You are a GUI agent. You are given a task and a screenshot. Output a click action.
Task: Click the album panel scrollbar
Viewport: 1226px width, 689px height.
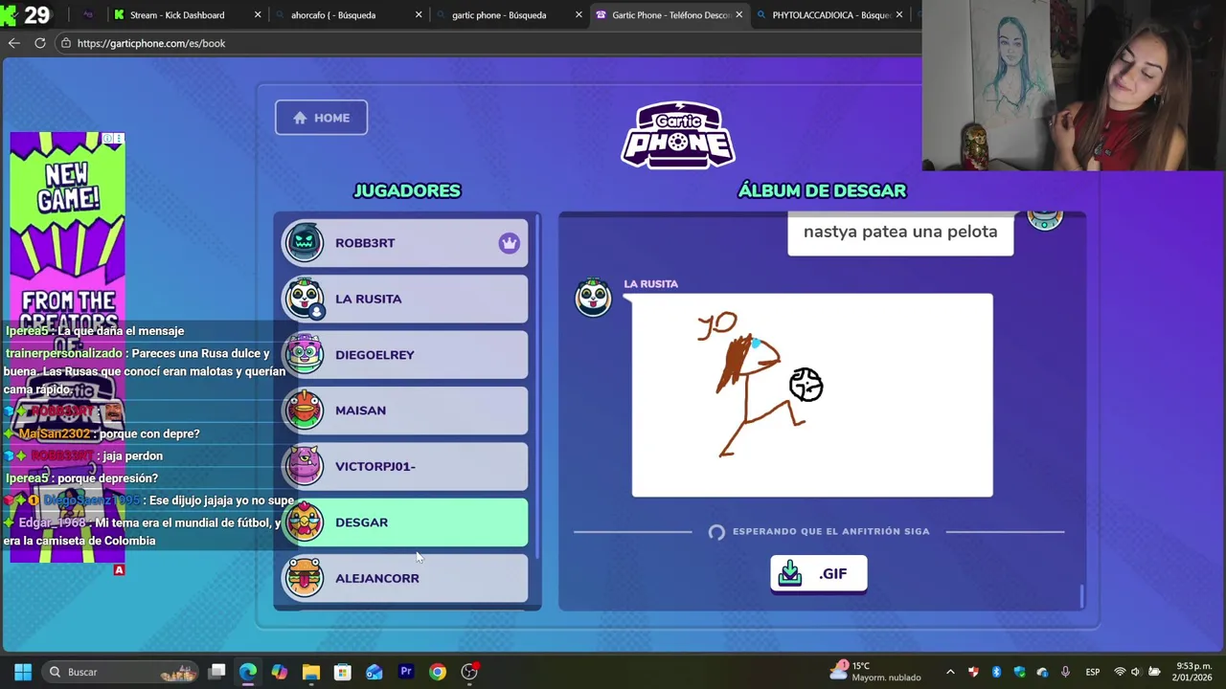(1082, 596)
